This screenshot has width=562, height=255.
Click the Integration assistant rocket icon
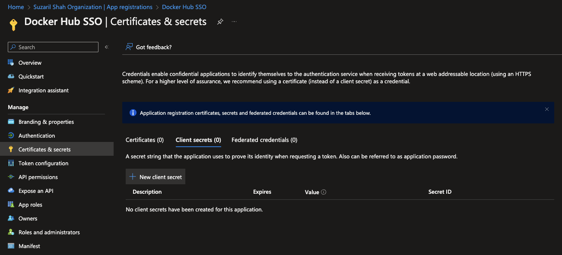tap(11, 90)
